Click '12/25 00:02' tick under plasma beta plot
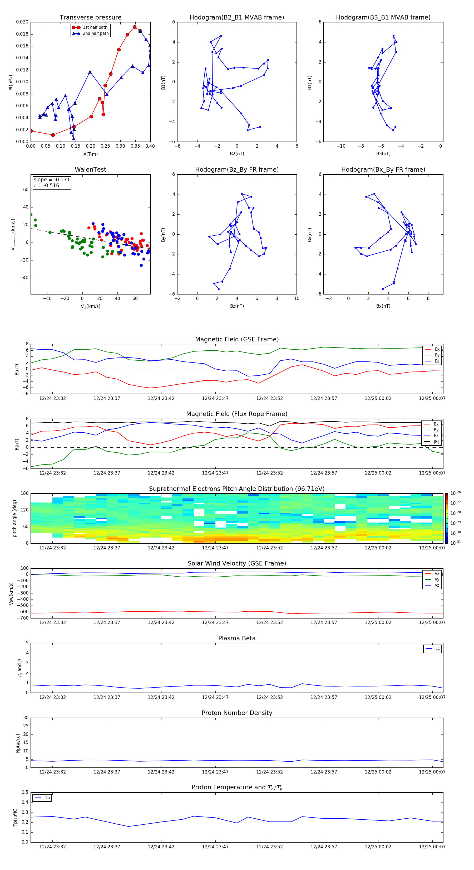 point(378,697)
